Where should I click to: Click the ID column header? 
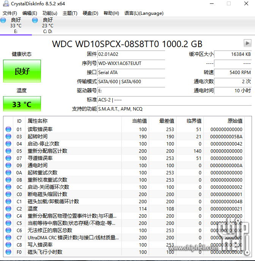coord(19,121)
